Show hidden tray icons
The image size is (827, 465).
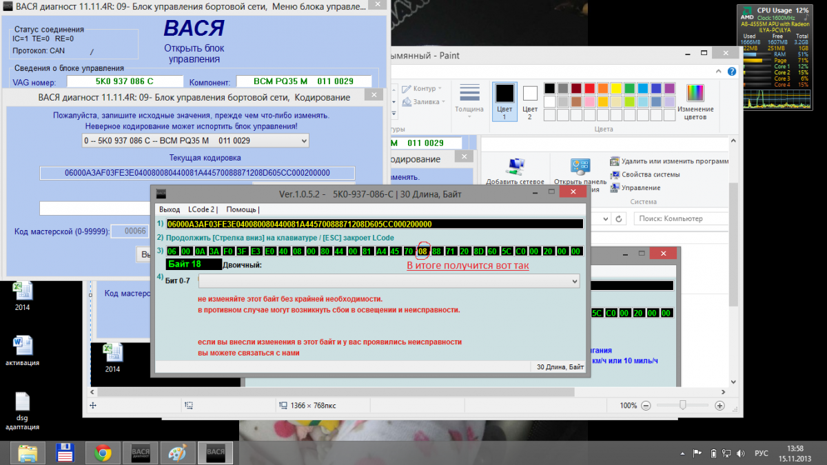click(x=682, y=453)
